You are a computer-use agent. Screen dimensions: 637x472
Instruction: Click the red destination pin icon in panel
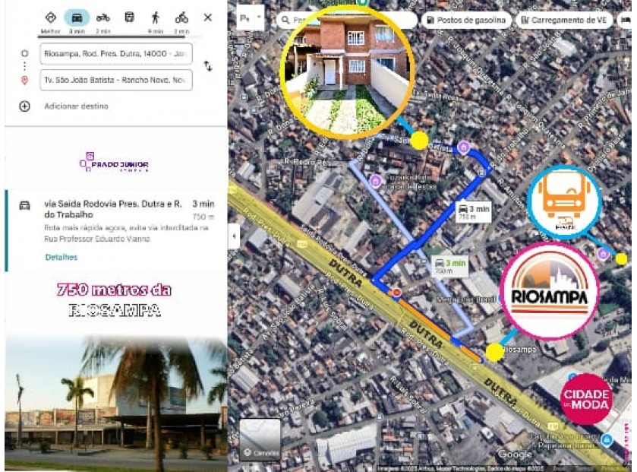pyautogui.click(x=24, y=80)
